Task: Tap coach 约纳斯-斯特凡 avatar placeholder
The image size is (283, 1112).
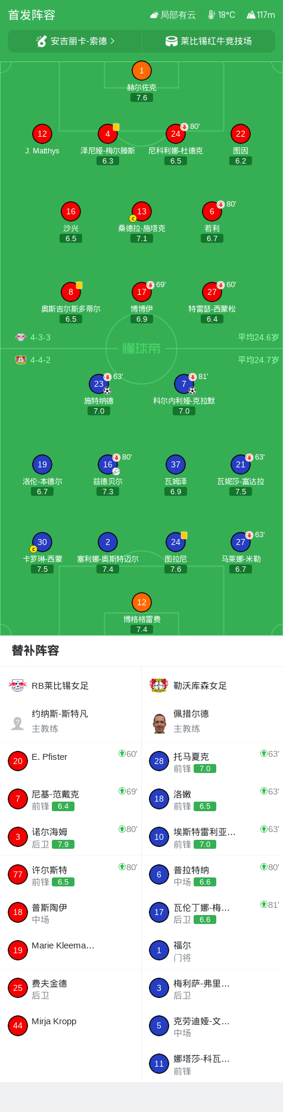Action: [17, 723]
